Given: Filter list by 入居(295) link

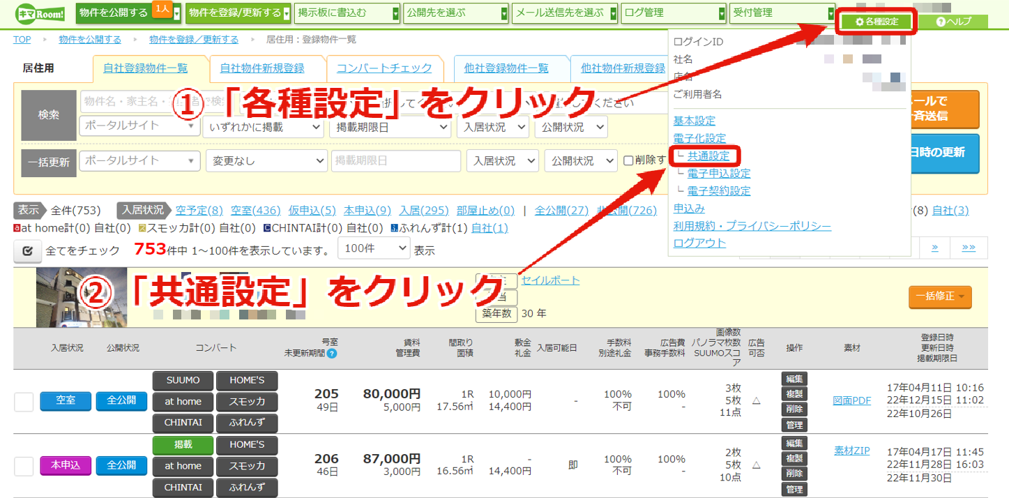Looking at the screenshot, I should tap(424, 210).
